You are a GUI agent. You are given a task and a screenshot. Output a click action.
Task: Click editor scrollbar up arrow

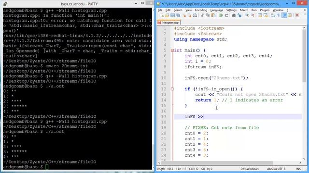304,28
